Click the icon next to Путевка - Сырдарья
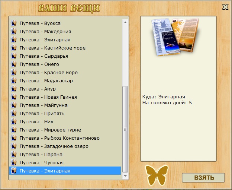This screenshot has height=190, width=232. click(14, 56)
